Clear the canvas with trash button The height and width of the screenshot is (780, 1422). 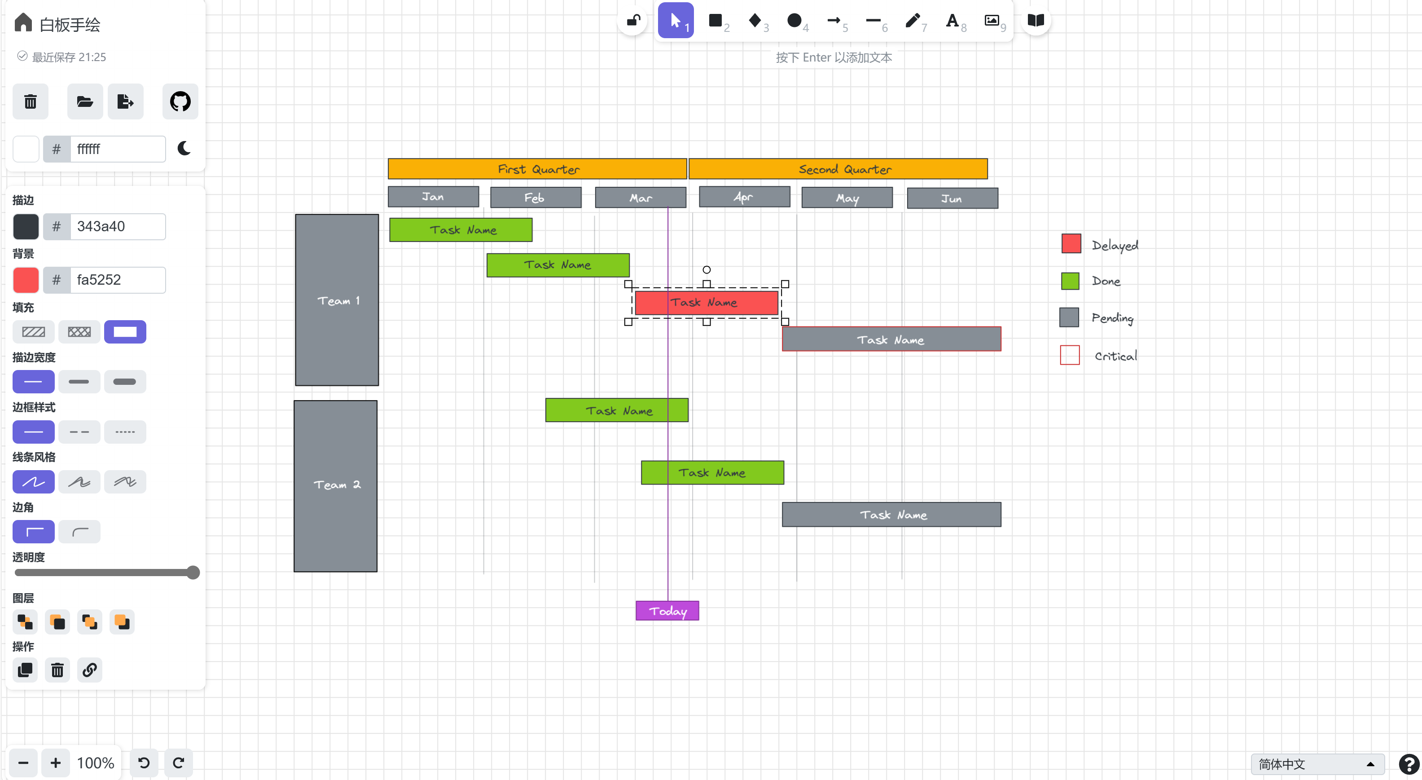(31, 101)
